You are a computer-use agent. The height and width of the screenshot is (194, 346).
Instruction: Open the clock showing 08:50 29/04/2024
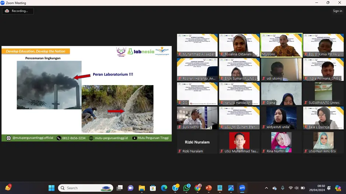click(317, 188)
